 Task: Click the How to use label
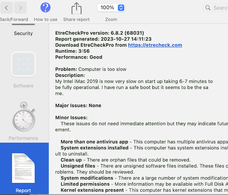point(46,19)
